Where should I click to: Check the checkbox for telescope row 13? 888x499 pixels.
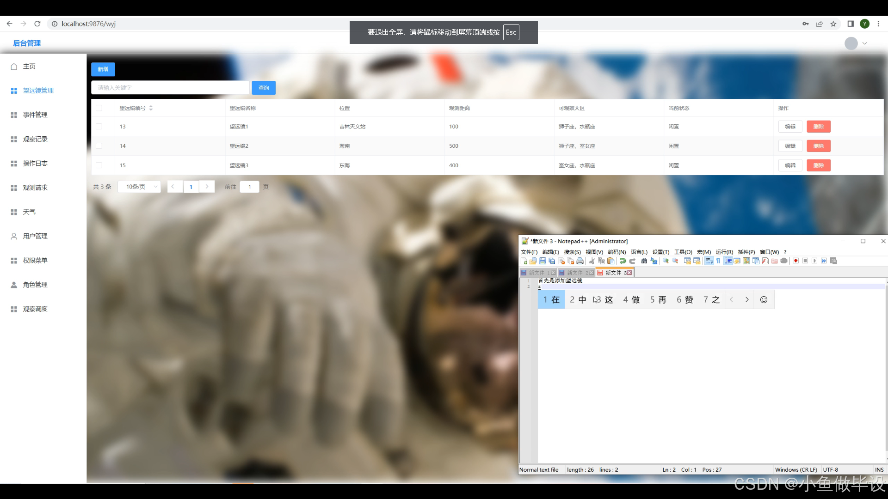pos(99,126)
